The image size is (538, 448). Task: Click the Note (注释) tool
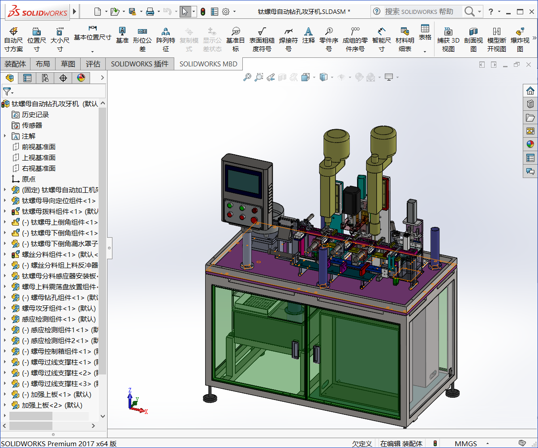[x=309, y=35]
